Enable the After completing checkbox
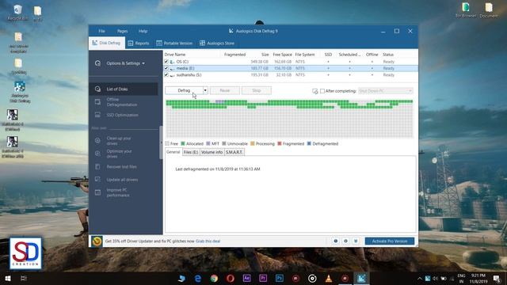Viewport: 507px width, 285px height. click(x=322, y=91)
